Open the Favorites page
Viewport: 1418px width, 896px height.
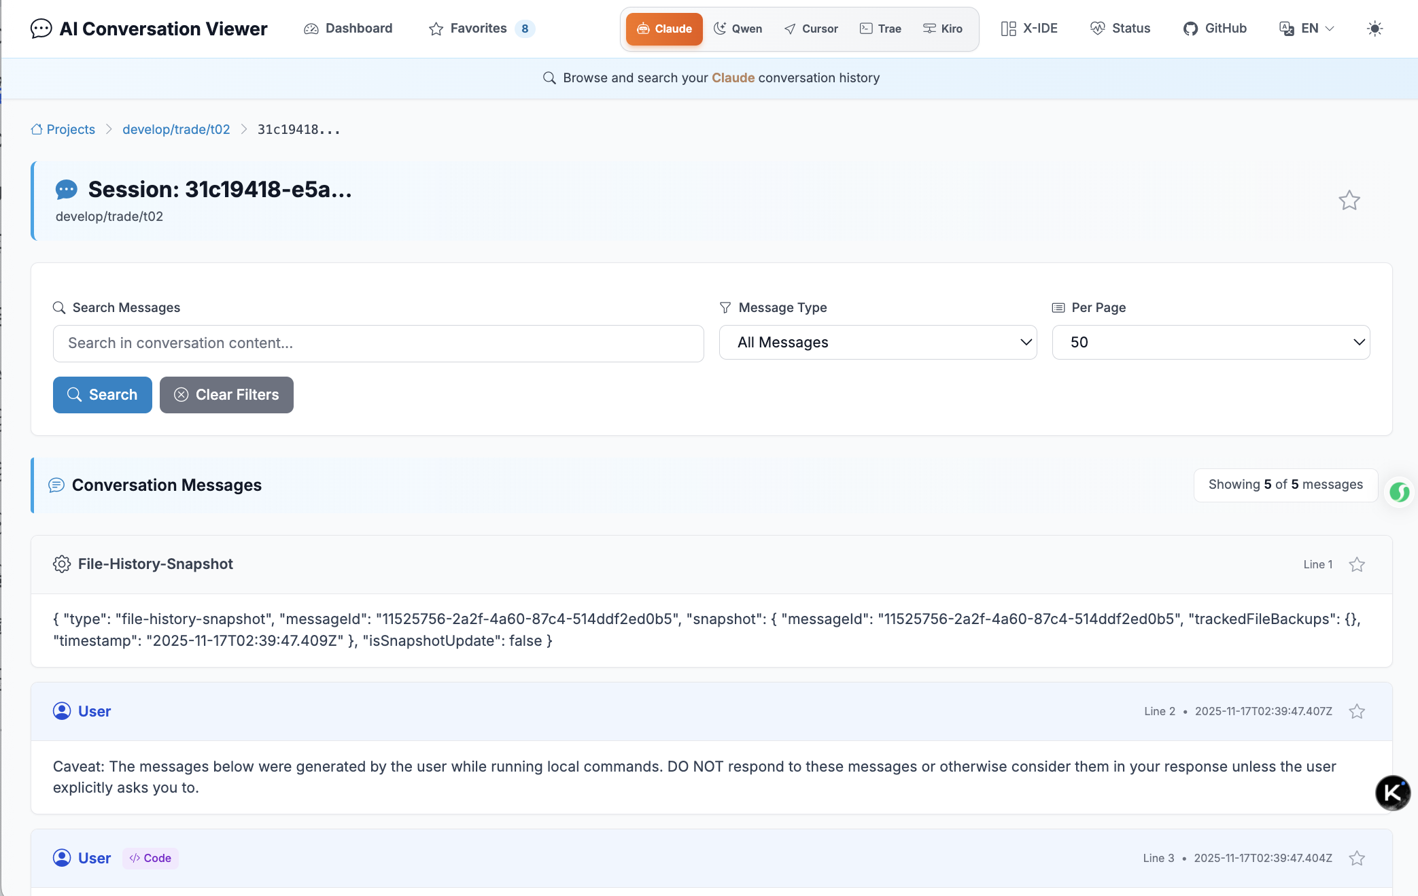481,29
